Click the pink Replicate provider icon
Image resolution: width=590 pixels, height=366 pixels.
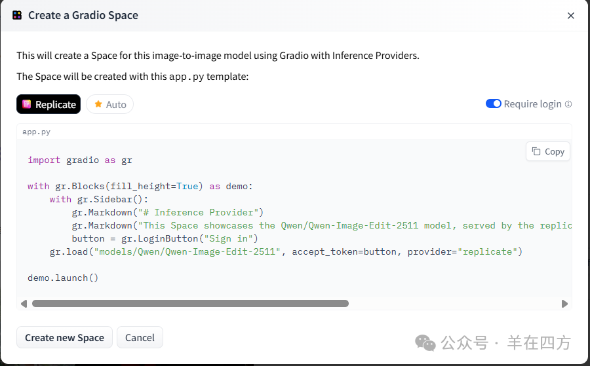(27, 104)
